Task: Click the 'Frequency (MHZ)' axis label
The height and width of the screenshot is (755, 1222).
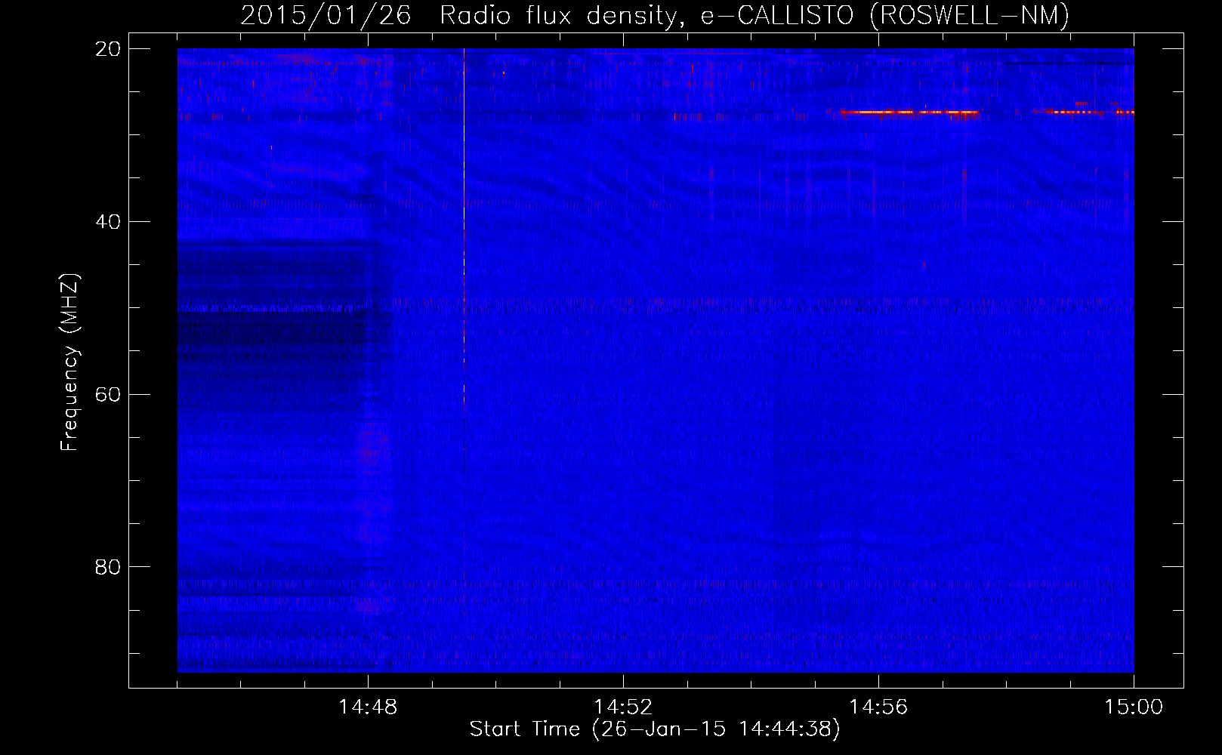Action: (69, 362)
